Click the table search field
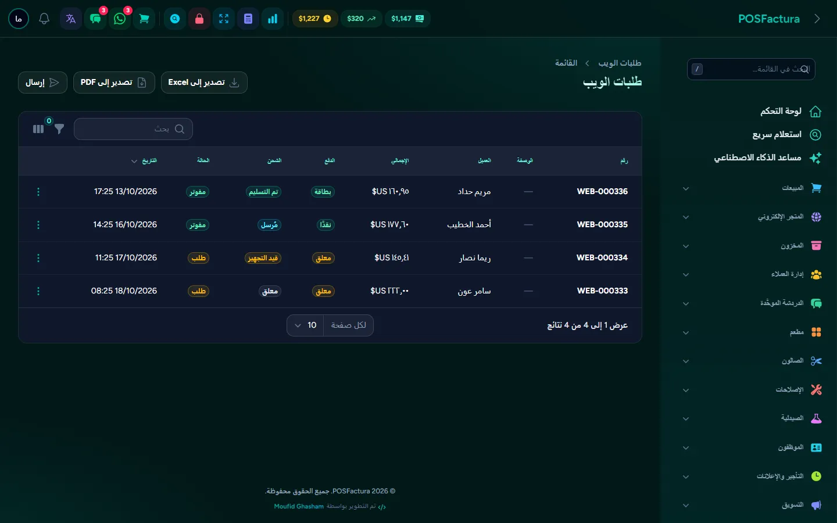The width and height of the screenshot is (837, 523). click(133, 129)
